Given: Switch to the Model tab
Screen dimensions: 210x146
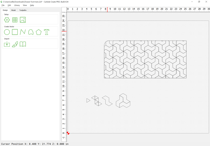Looking at the screenshot, I should pos(13,10).
